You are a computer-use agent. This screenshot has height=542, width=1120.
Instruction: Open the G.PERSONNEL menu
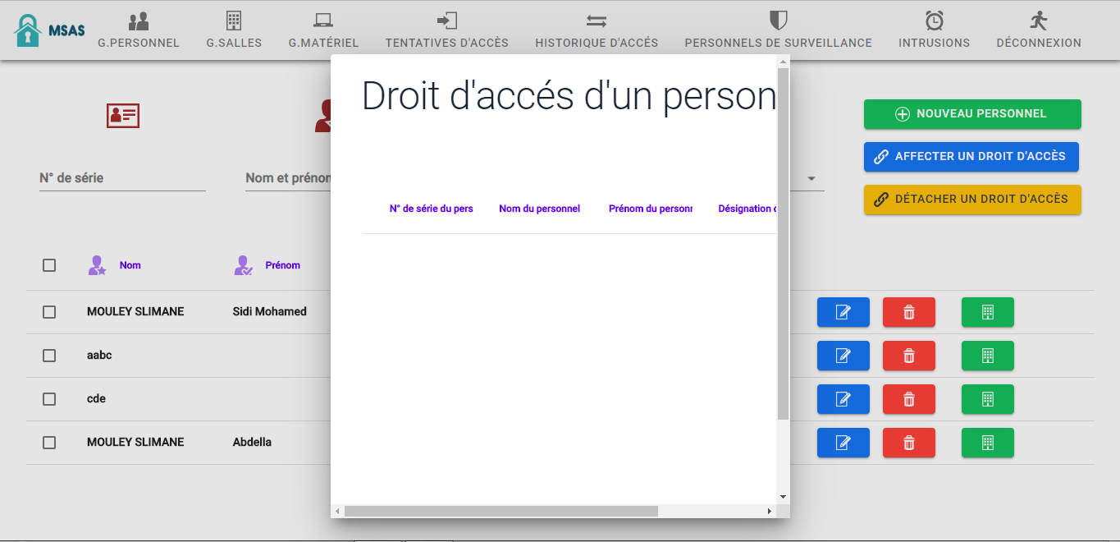click(x=139, y=30)
